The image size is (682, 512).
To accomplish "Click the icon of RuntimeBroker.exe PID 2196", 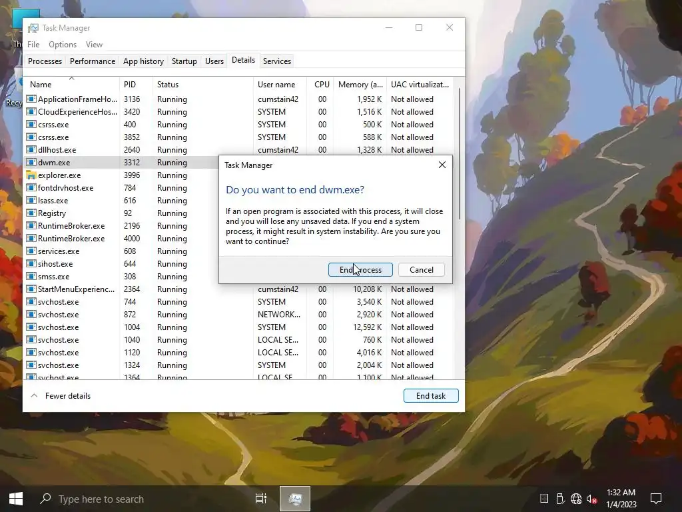I will [31, 225].
